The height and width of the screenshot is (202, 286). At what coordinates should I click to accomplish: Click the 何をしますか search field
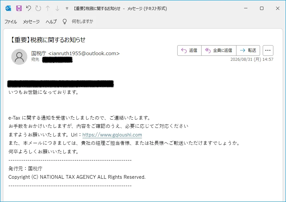pos(82,22)
